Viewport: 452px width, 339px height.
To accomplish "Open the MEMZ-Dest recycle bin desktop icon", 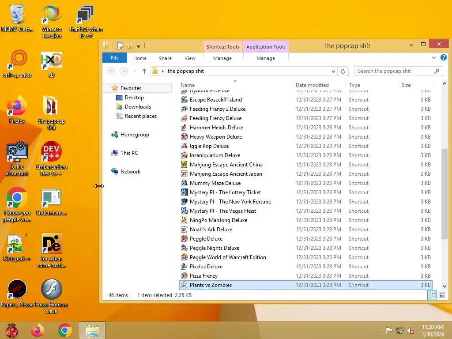I will [17, 18].
